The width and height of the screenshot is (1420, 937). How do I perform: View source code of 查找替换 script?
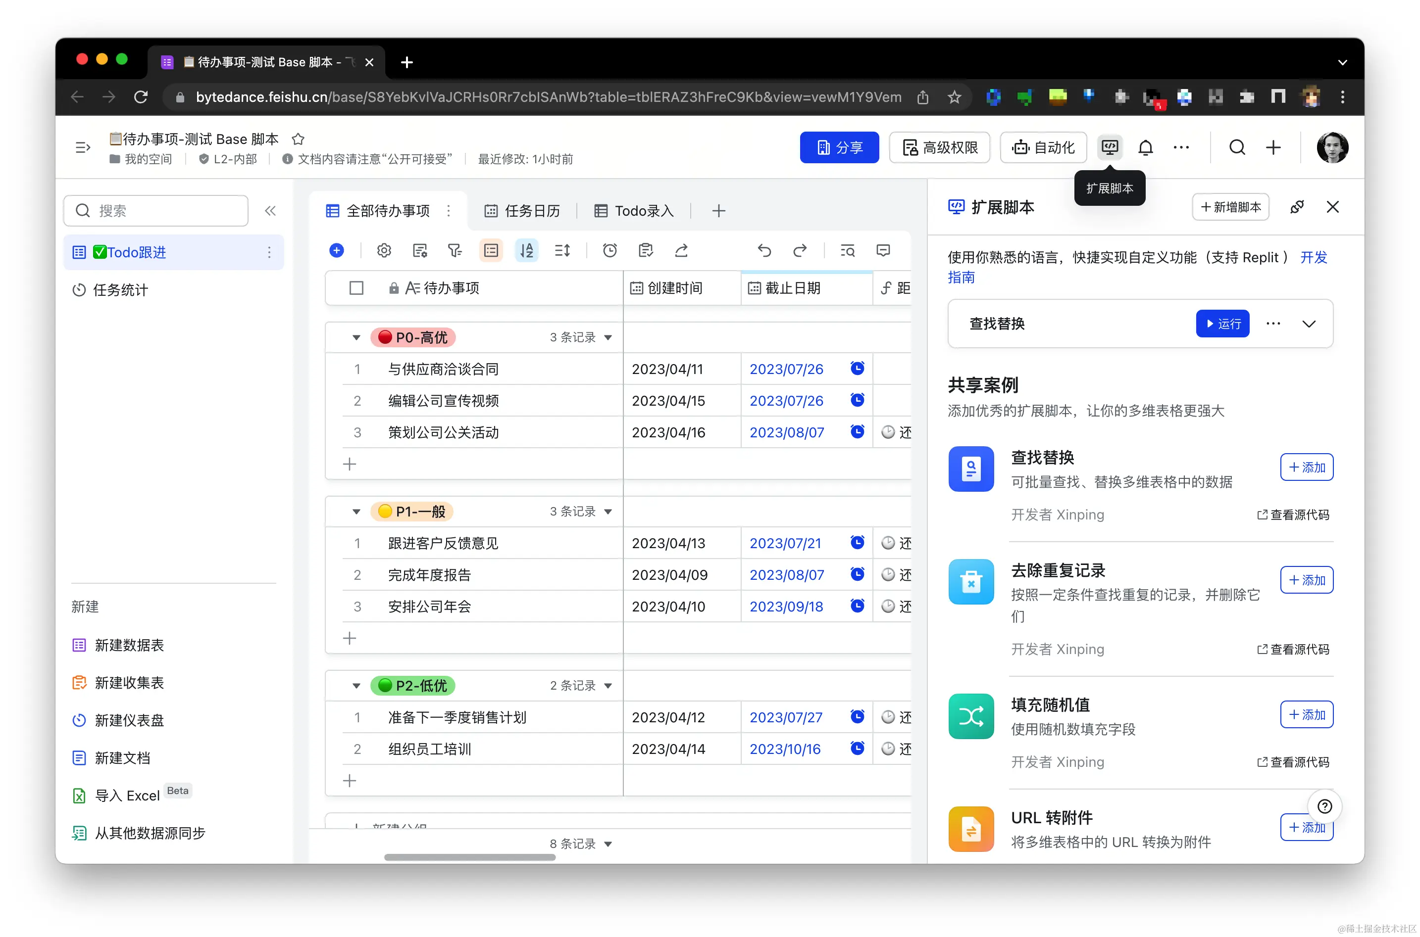coord(1293,515)
